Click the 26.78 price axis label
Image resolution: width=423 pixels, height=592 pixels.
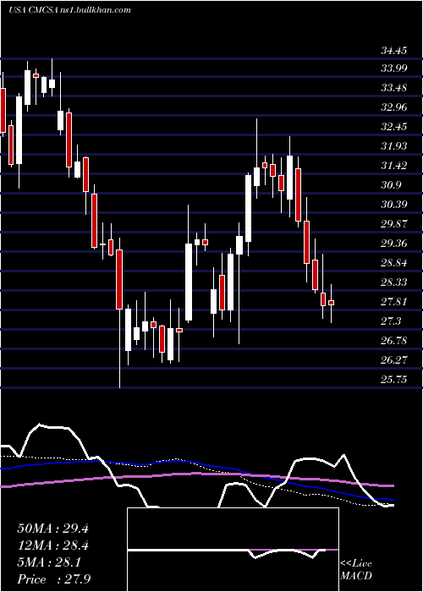[394, 341]
